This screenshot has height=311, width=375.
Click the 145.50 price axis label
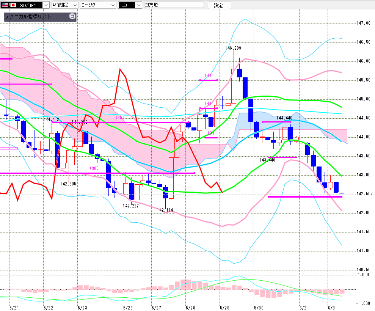[364, 80]
